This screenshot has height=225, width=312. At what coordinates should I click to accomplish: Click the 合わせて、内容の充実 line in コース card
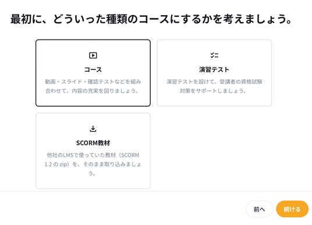point(92,91)
